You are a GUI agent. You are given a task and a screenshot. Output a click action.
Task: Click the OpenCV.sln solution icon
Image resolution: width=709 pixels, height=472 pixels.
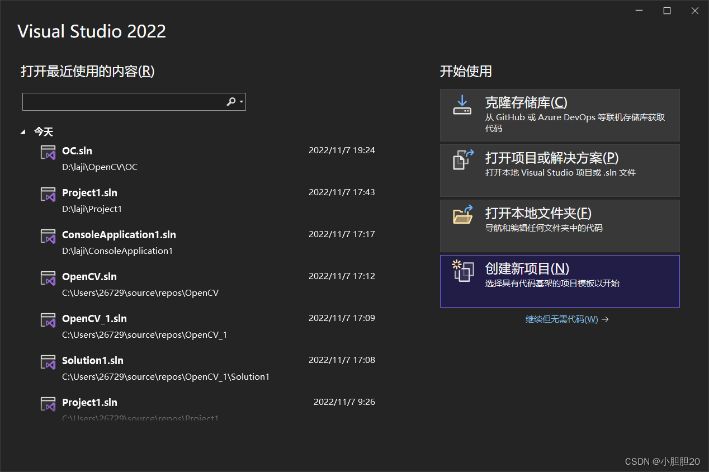pyautogui.click(x=48, y=278)
